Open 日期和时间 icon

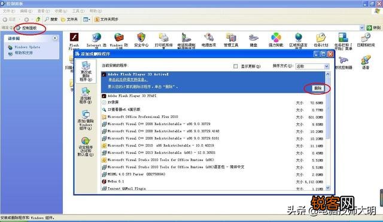coord(366,40)
